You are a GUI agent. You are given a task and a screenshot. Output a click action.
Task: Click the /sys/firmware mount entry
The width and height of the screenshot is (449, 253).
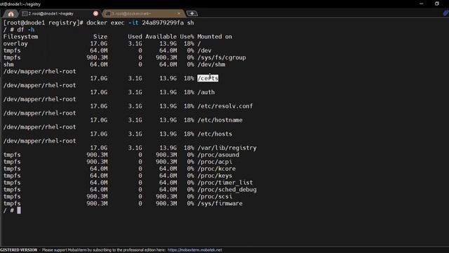[220, 203]
